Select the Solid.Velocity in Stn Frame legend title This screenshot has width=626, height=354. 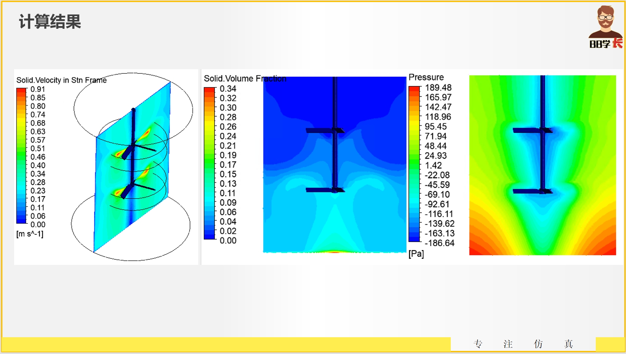(62, 80)
